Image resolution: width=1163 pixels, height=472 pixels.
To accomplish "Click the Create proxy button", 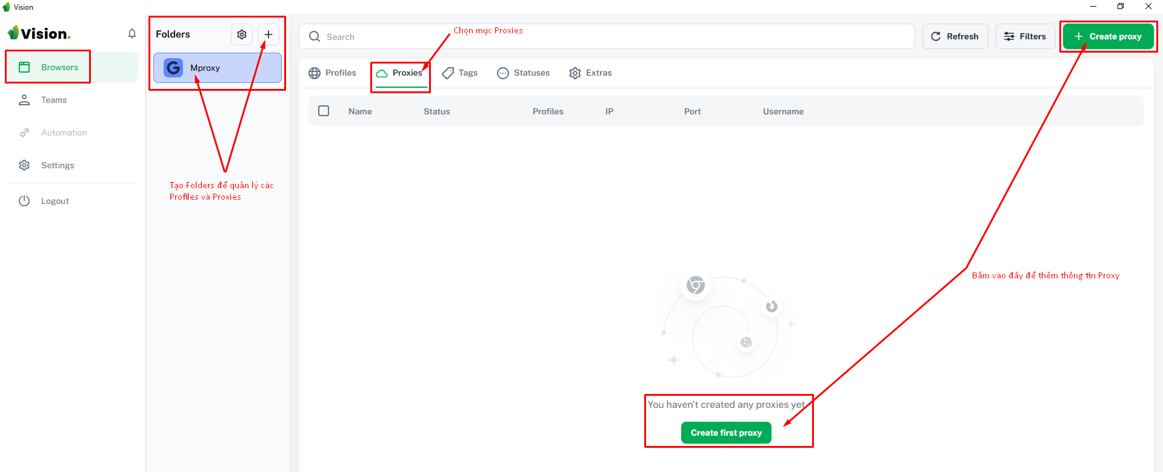I will (1108, 36).
